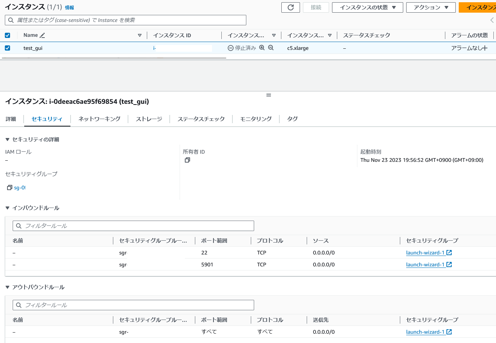Image resolution: width=496 pixels, height=343 pixels.
Task: Open the タグ tab
Action: pos(293,119)
